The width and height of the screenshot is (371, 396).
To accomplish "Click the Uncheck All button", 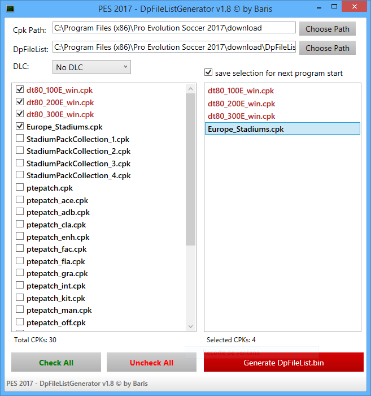I will 151,363.
